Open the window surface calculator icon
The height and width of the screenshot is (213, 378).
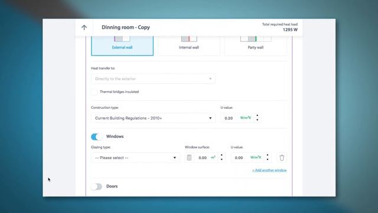coord(189,158)
